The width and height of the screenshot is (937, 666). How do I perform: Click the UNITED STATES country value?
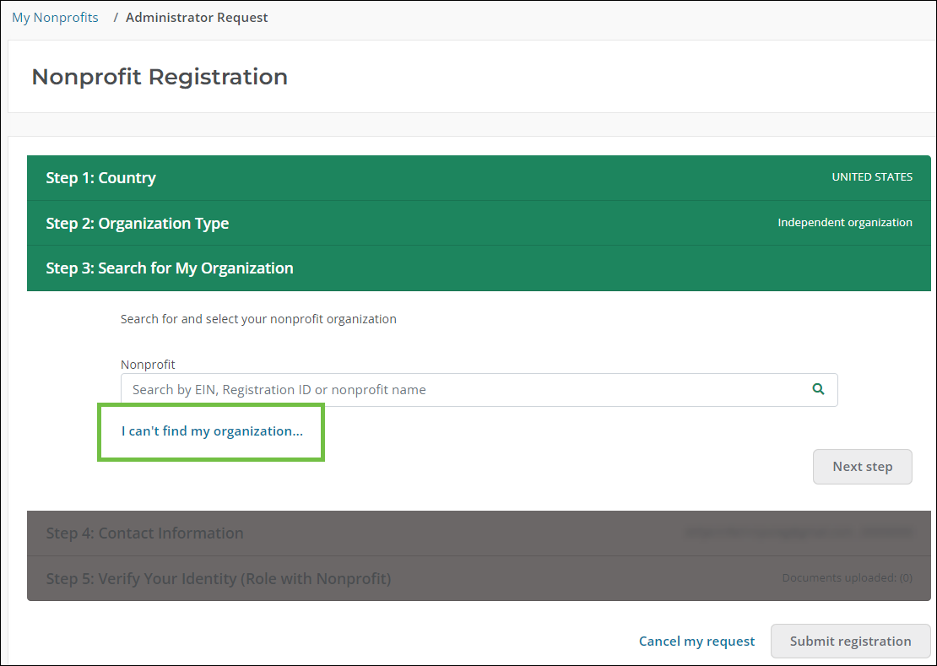[x=871, y=177]
